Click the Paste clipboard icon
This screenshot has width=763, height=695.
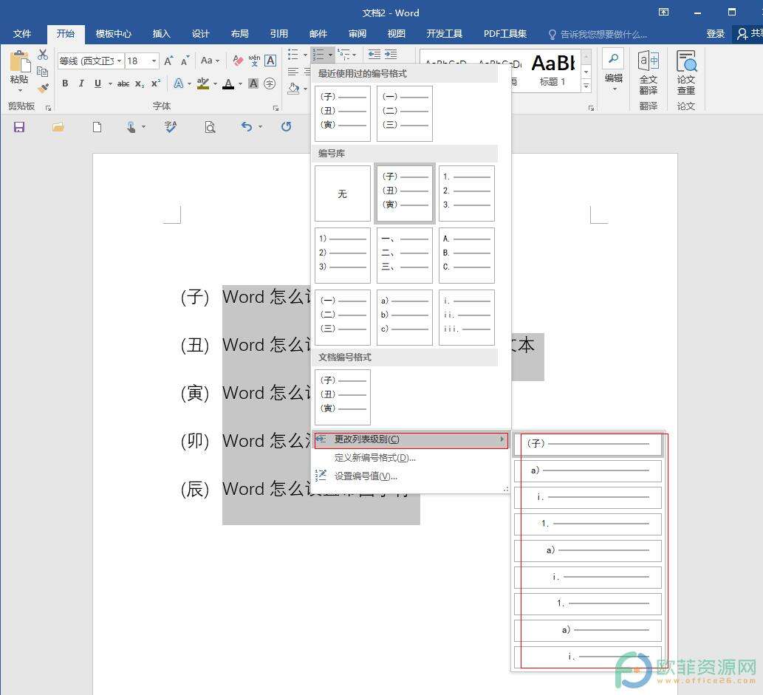pyautogui.click(x=19, y=63)
